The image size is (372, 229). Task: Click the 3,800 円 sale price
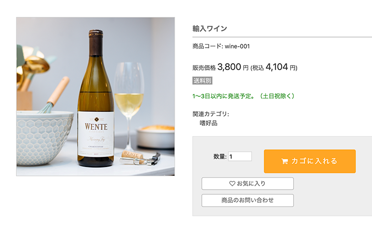coord(232,67)
